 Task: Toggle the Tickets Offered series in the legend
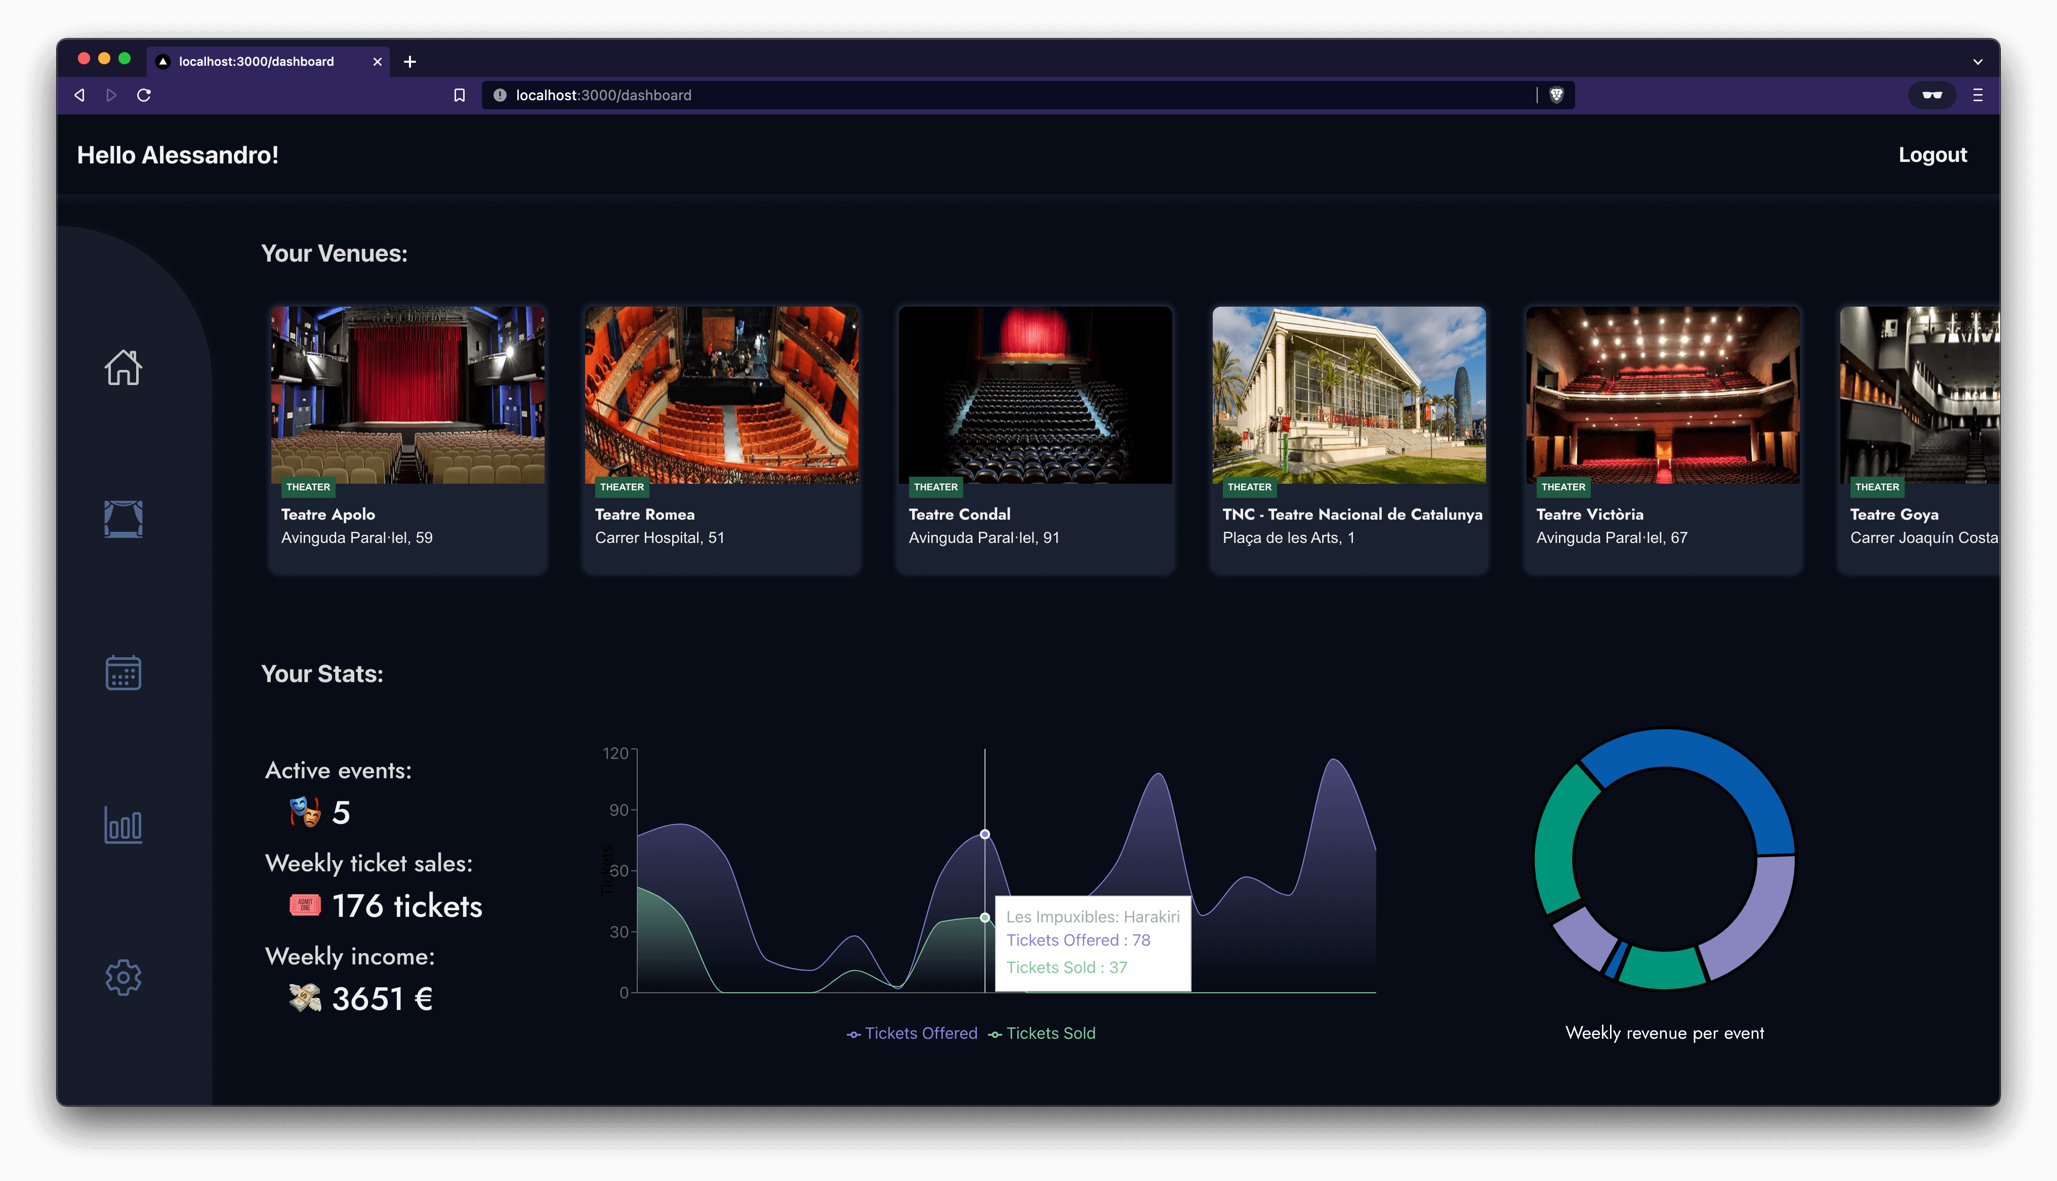921,1033
